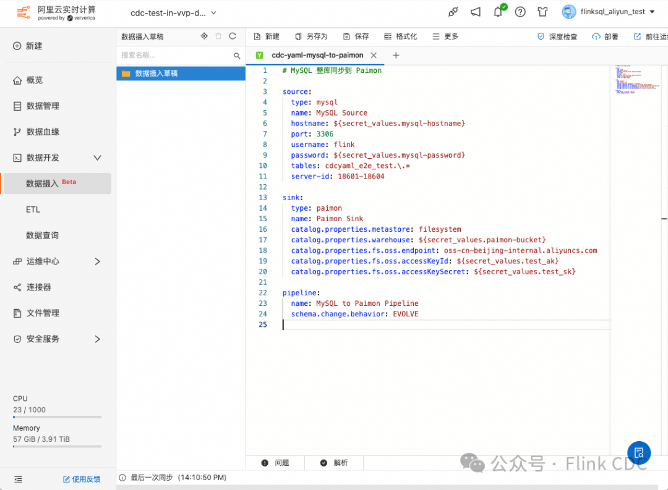Open the 问题 problems tab

coord(275,463)
